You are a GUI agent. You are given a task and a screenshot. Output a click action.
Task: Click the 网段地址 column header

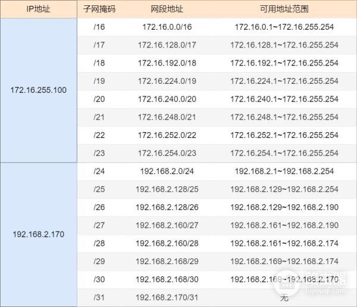(167, 9)
